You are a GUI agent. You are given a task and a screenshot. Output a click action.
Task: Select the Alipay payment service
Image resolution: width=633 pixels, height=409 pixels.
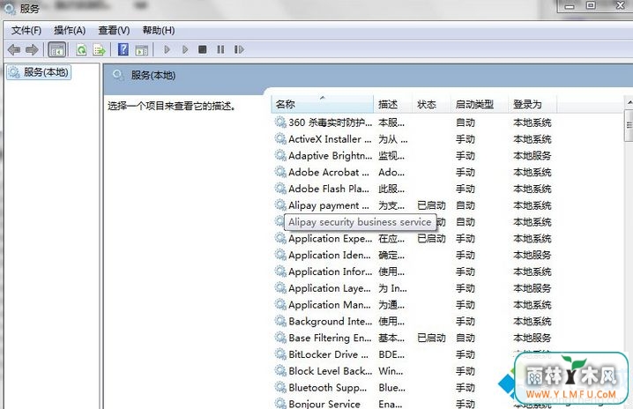tap(413, 205)
